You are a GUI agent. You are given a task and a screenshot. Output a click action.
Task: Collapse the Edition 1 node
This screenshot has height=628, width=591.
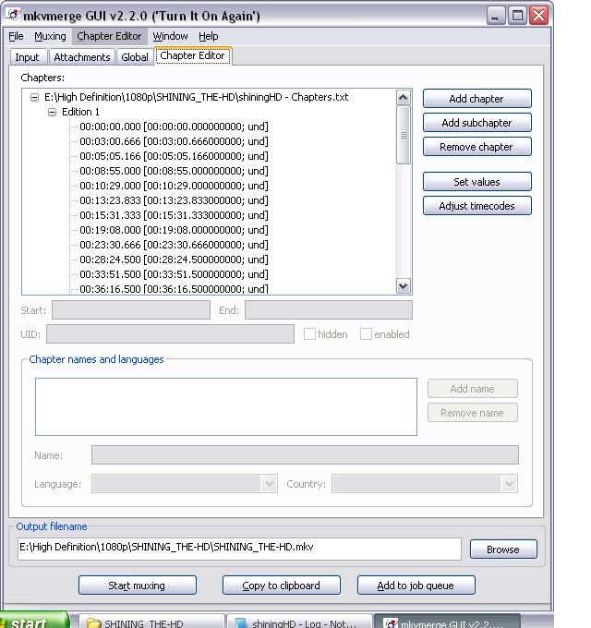(x=52, y=112)
